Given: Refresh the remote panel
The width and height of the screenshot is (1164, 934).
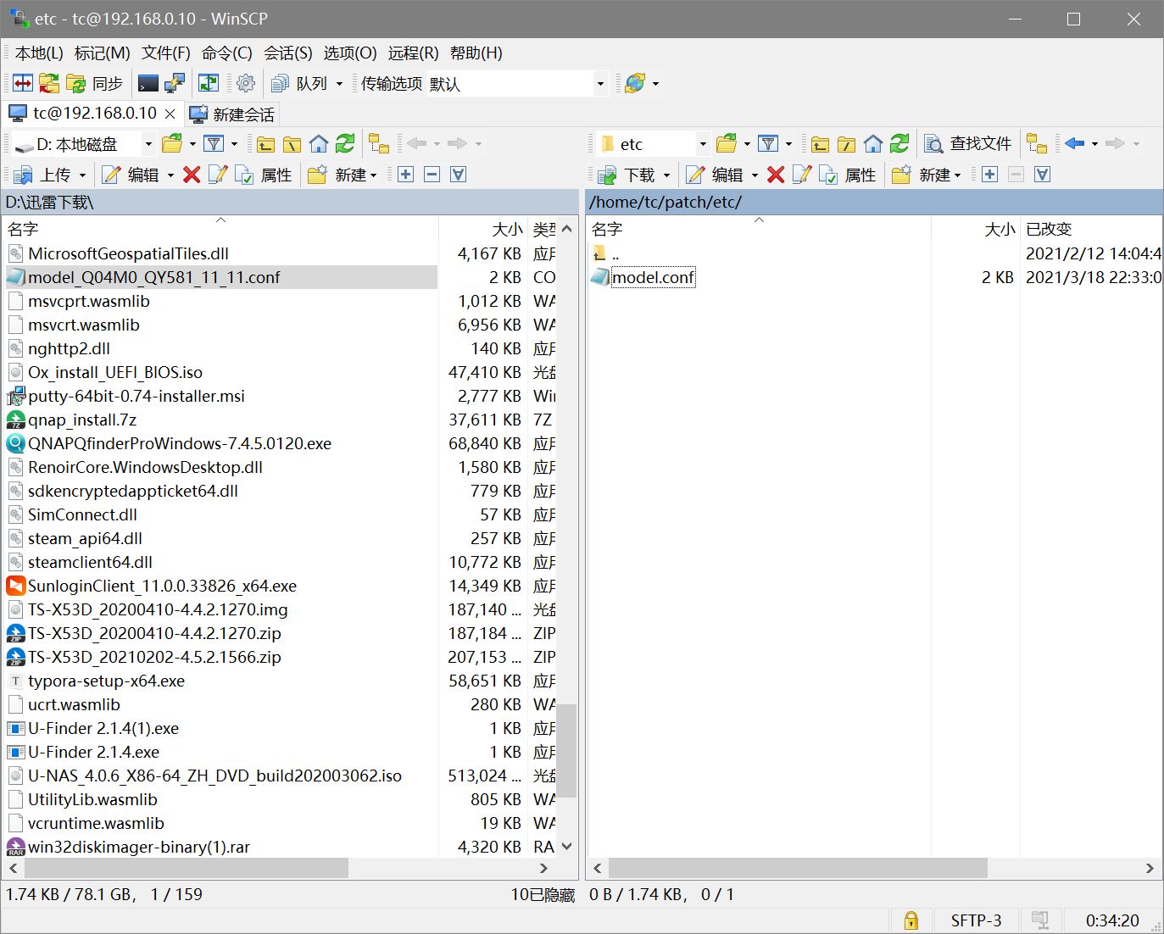Looking at the screenshot, I should (899, 144).
